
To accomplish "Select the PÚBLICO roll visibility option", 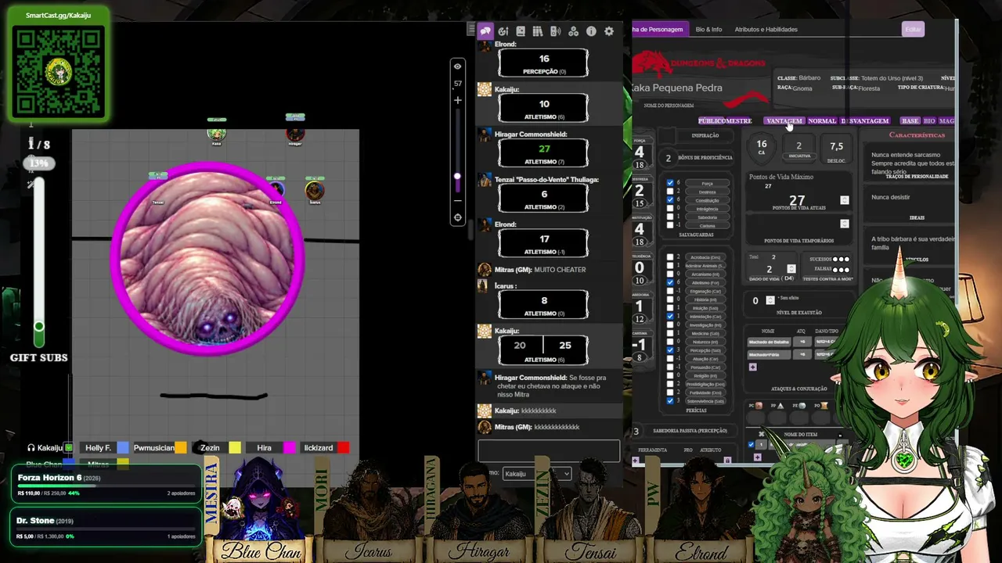I will coord(710,121).
